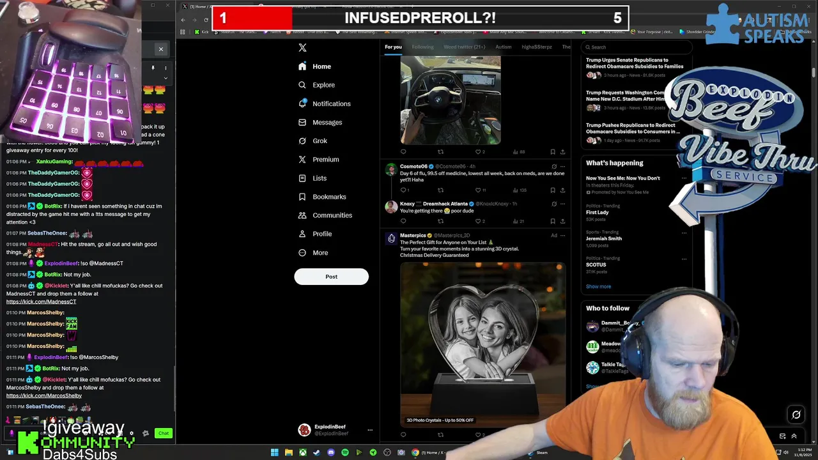818x460 pixels.
Task: Open Spotify from the taskbar
Action: click(345, 452)
